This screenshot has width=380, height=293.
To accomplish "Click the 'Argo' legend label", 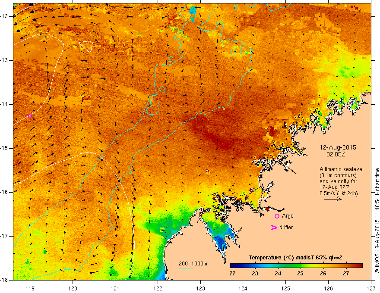I will point(288,216).
